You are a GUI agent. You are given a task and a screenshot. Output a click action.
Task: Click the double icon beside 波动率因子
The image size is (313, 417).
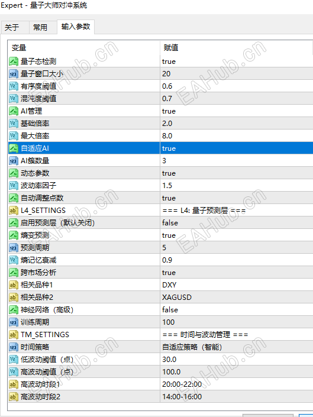click(13, 186)
